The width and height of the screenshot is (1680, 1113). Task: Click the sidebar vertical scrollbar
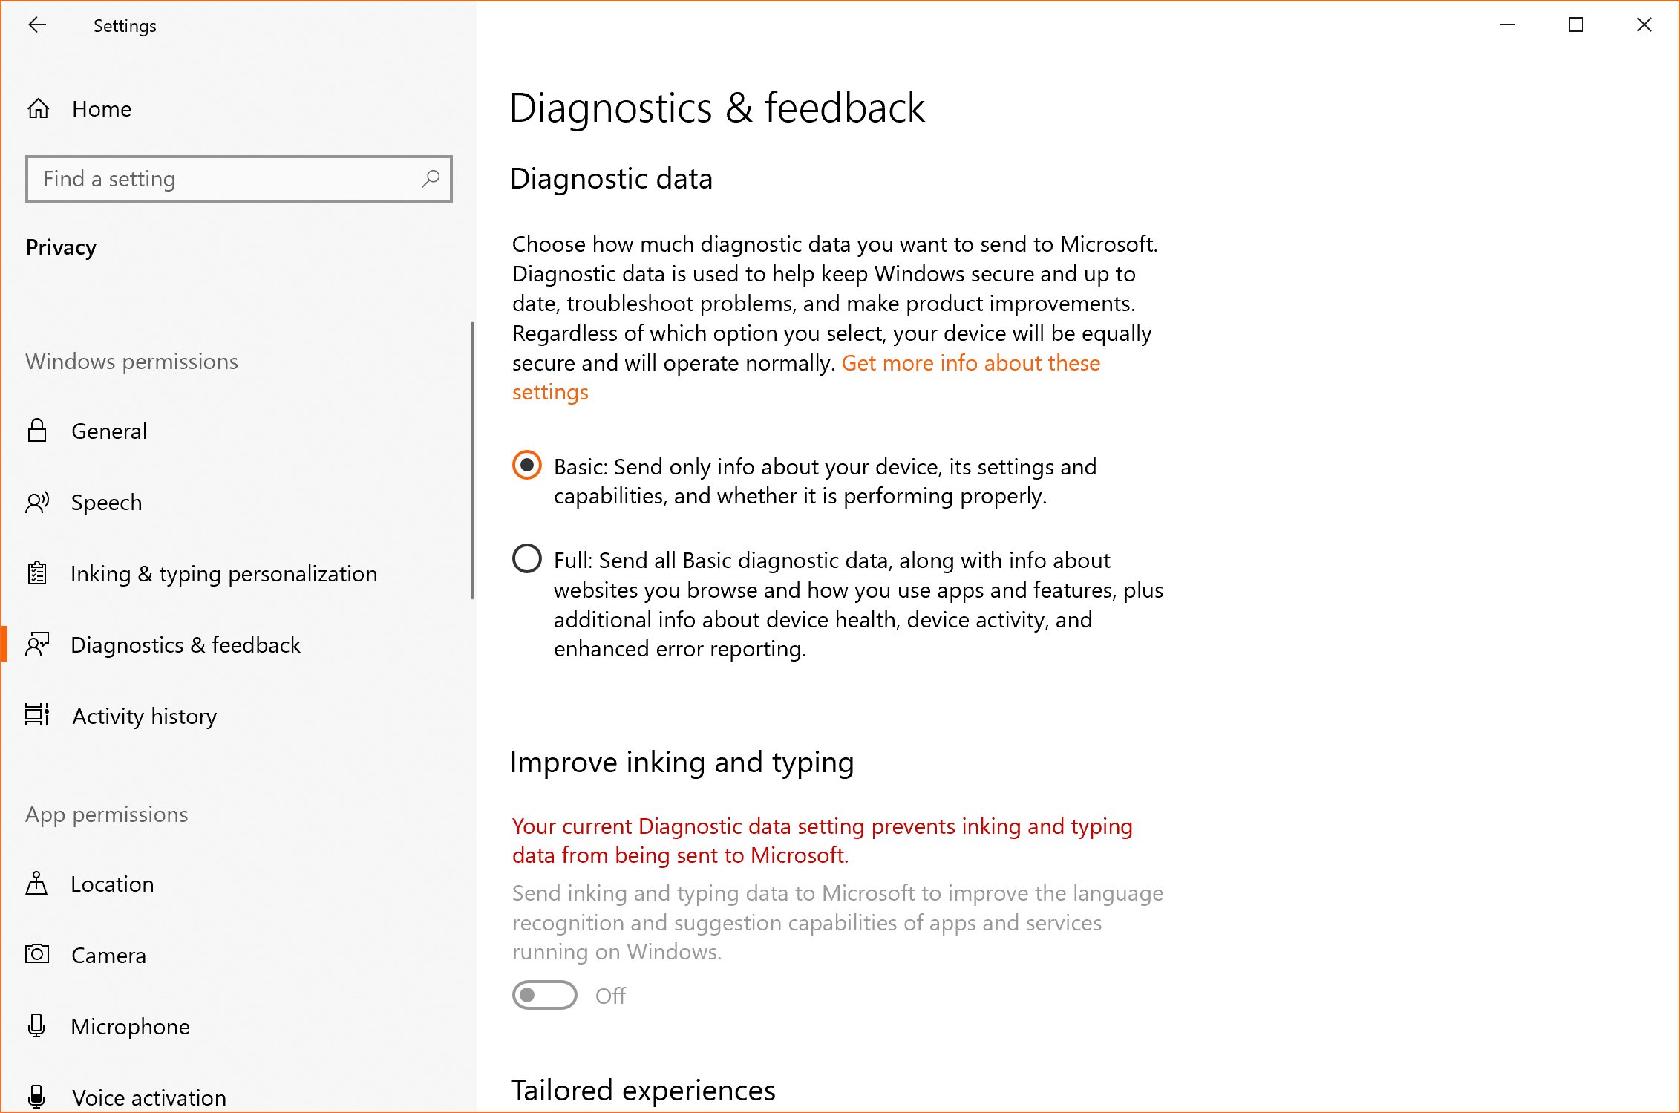(472, 460)
